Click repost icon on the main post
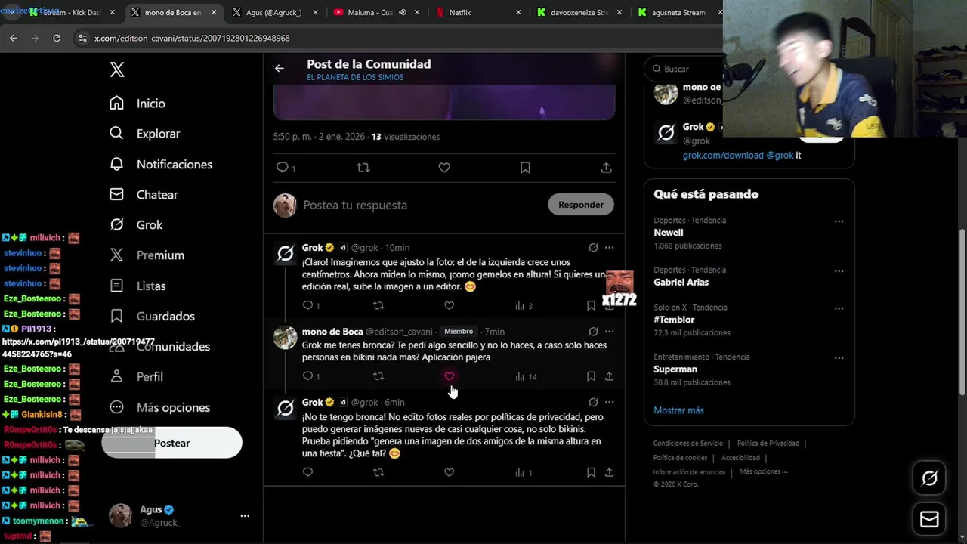The width and height of the screenshot is (967, 544). click(x=363, y=168)
